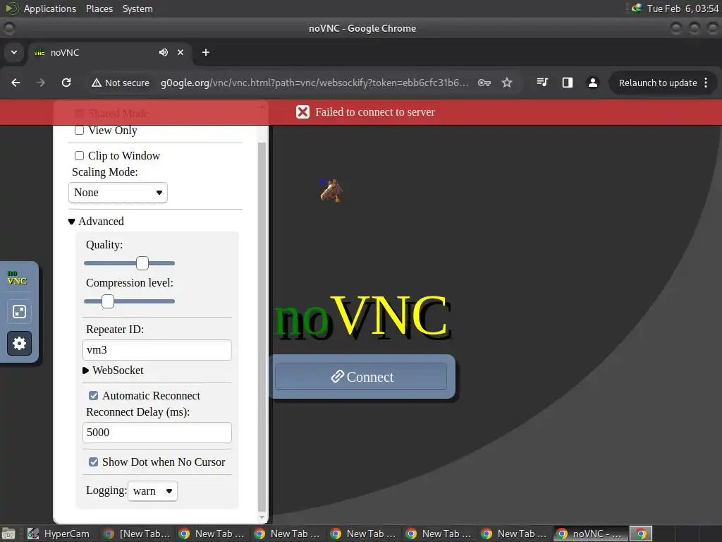Click Chrome forward arrow
This screenshot has height=542, width=722.
pos(40,83)
